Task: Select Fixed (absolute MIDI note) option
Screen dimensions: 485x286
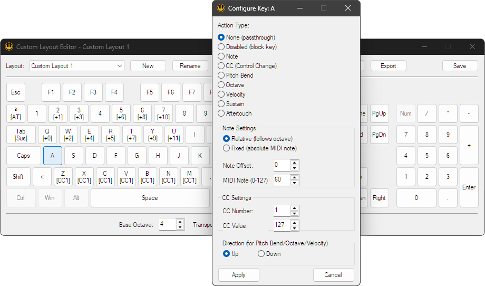Action: (x=227, y=148)
